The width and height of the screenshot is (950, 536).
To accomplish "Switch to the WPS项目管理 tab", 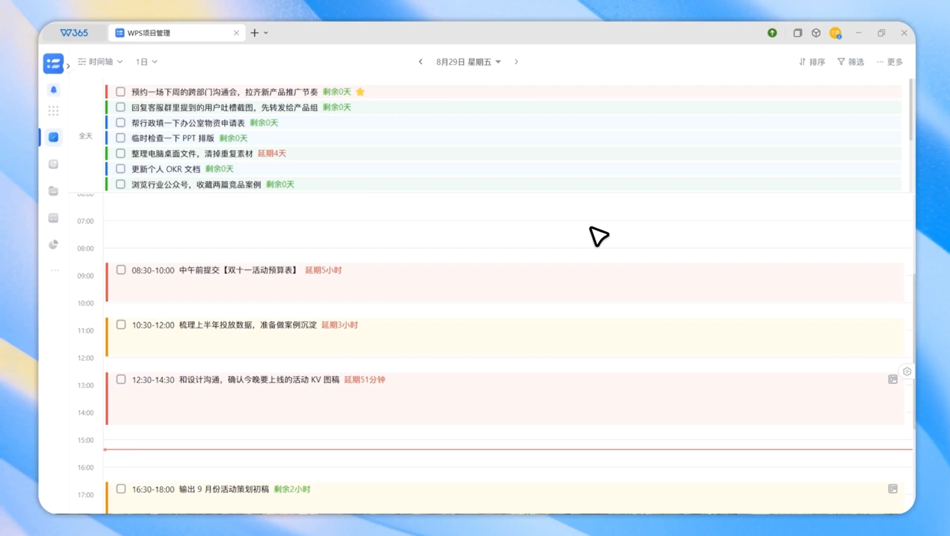I will (x=177, y=33).
